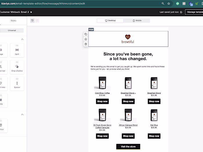Click the $26.99 price text
The height and width of the screenshot is (152, 203).
click(x=154, y=128)
